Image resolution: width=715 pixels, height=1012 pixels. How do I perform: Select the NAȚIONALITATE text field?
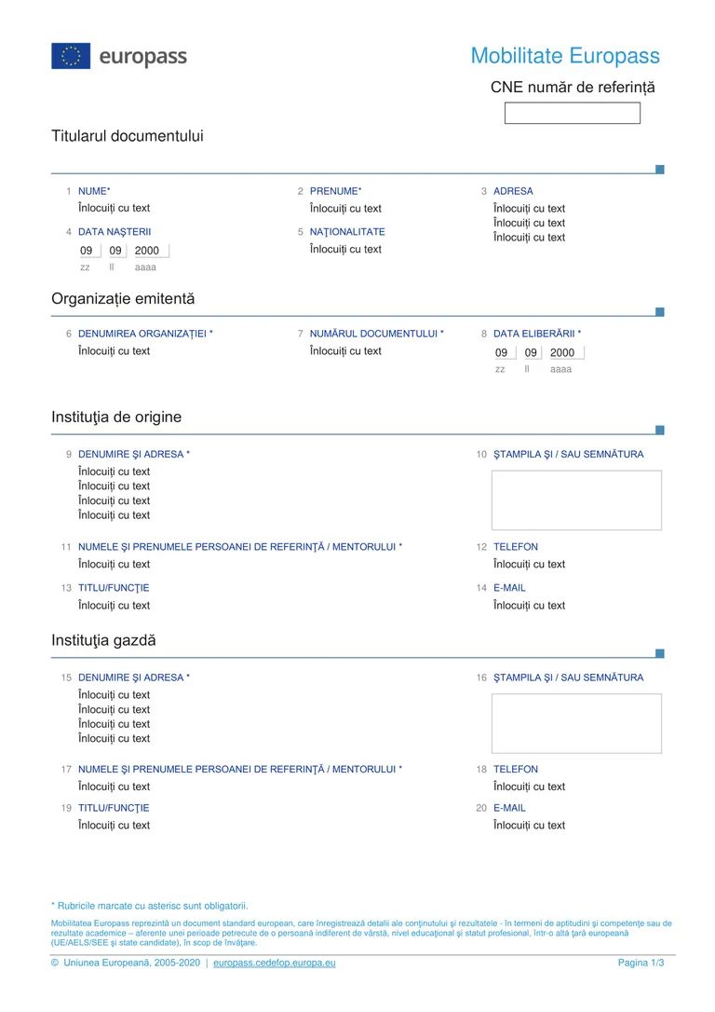click(345, 249)
